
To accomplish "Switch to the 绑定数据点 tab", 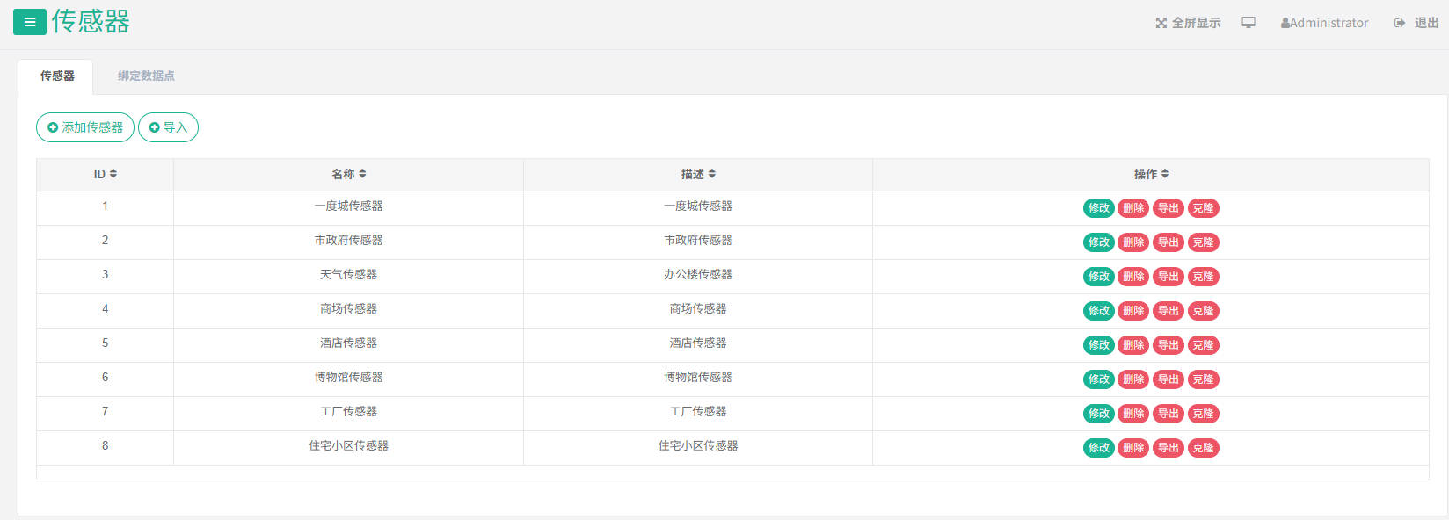I will (x=146, y=76).
